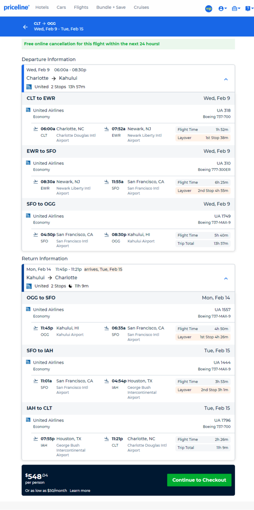This screenshot has height=510, width=254.
Task: Open the Priceline home logo
Action: 17,8
